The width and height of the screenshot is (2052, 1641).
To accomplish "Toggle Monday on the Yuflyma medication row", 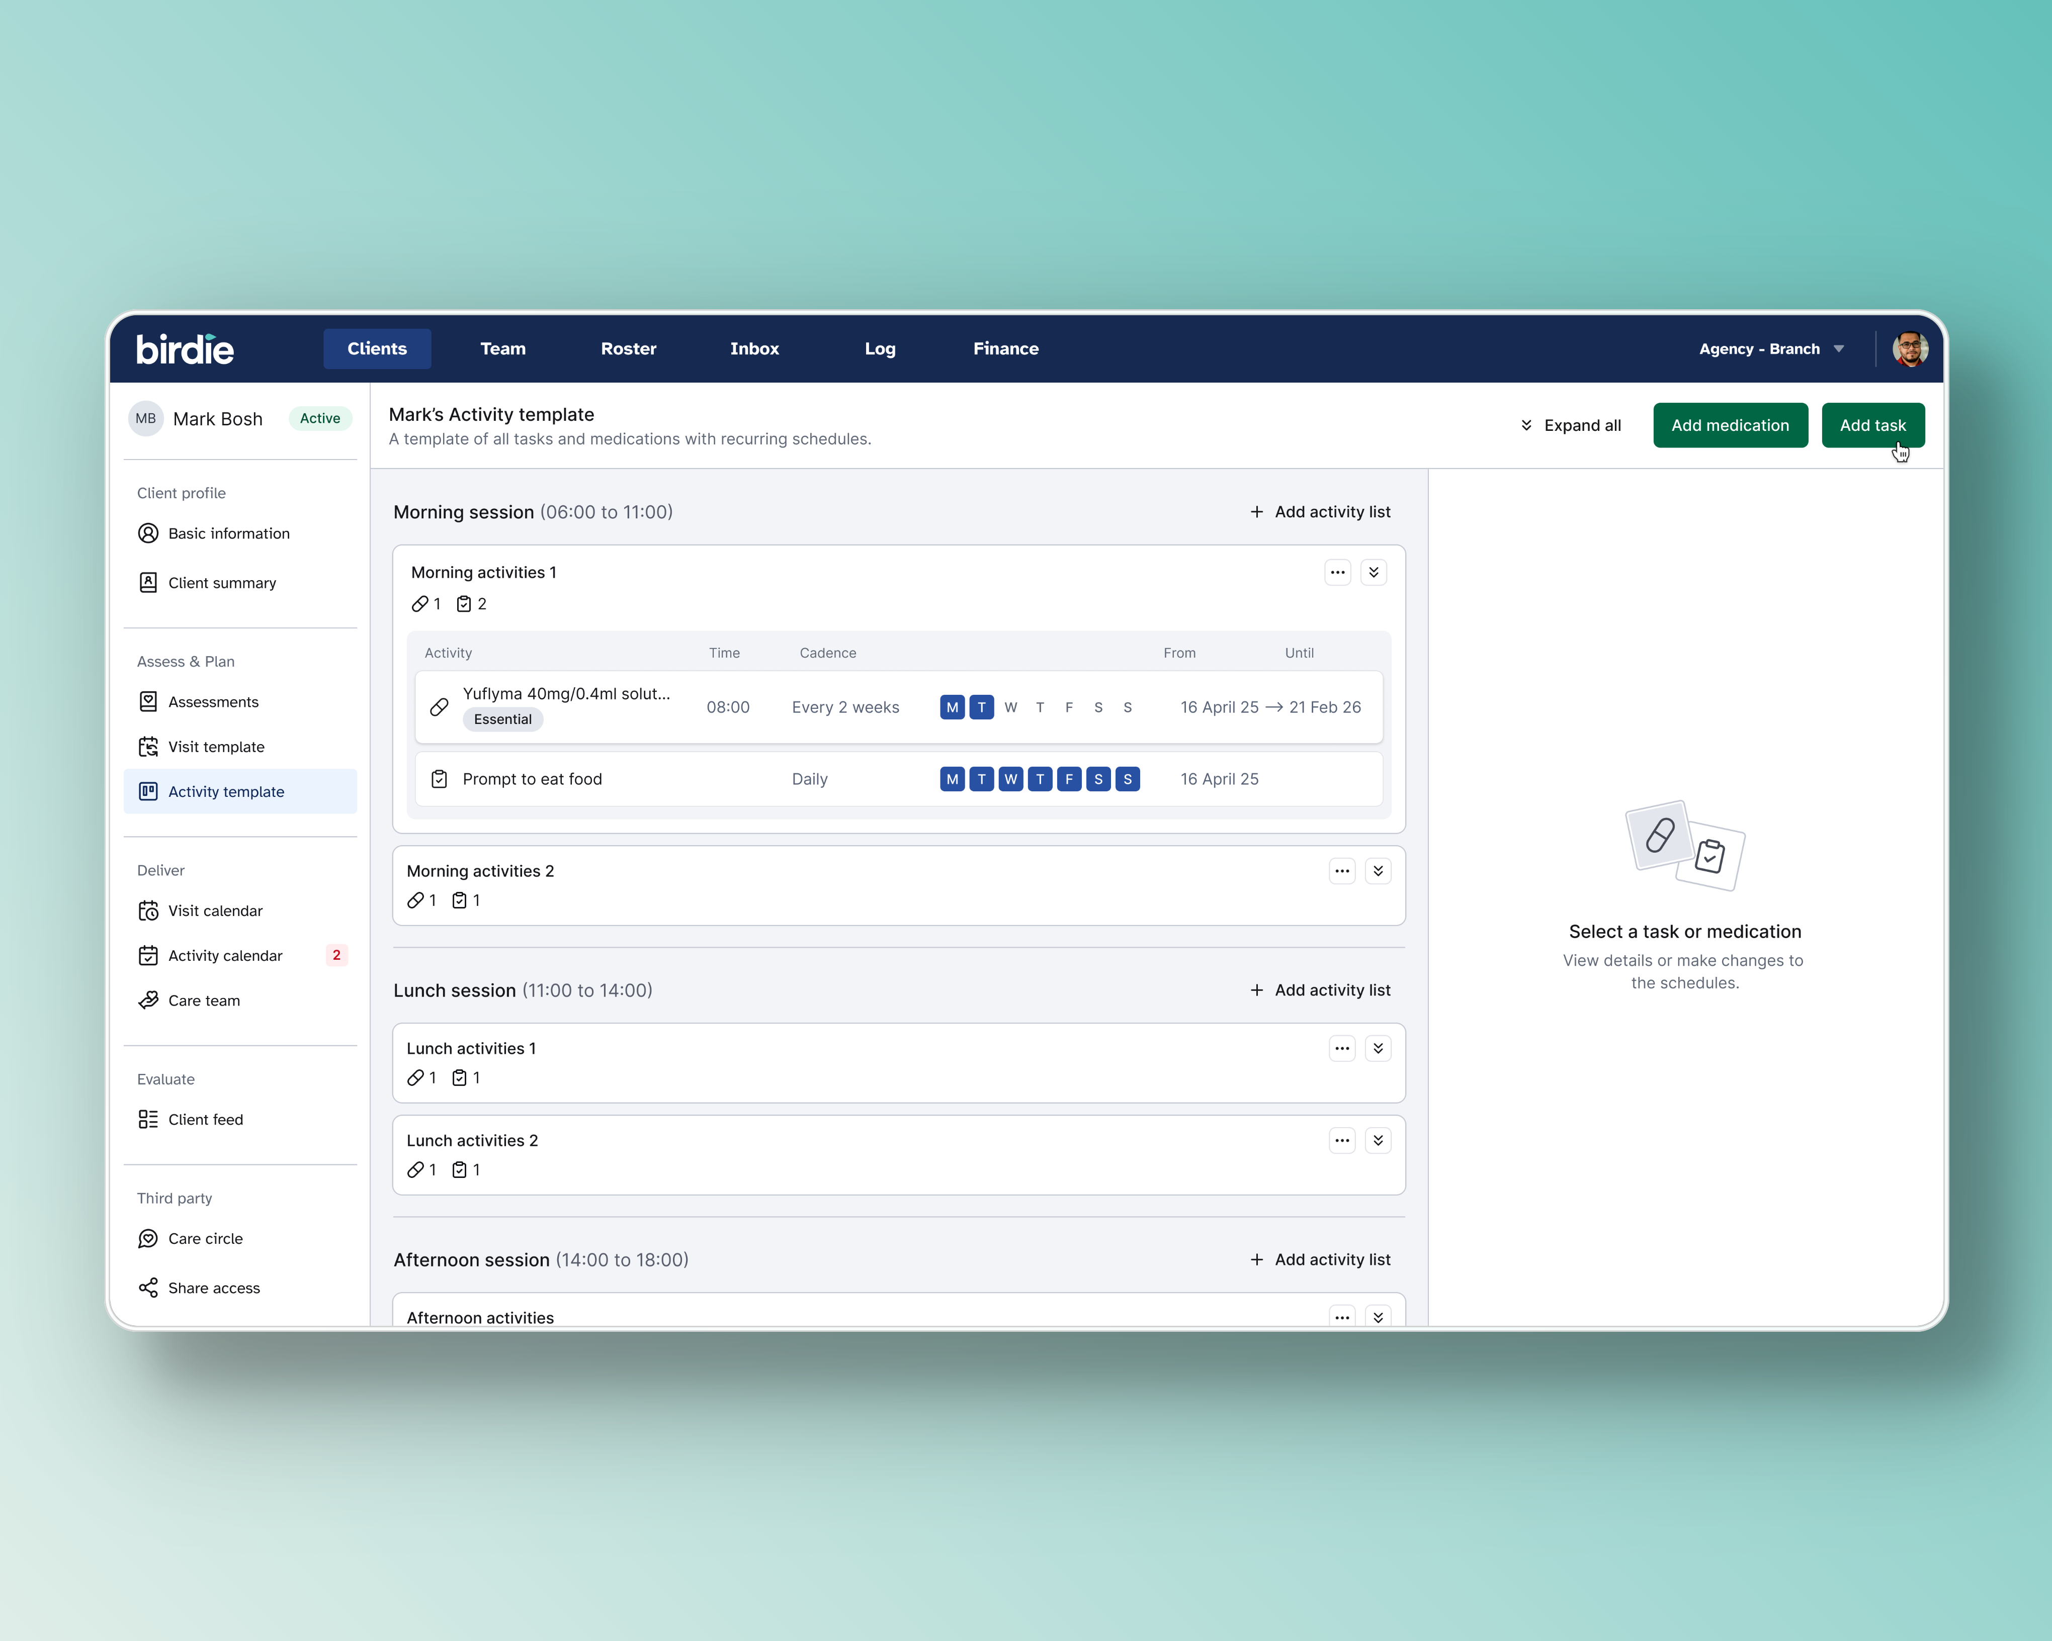I will (952, 708).
